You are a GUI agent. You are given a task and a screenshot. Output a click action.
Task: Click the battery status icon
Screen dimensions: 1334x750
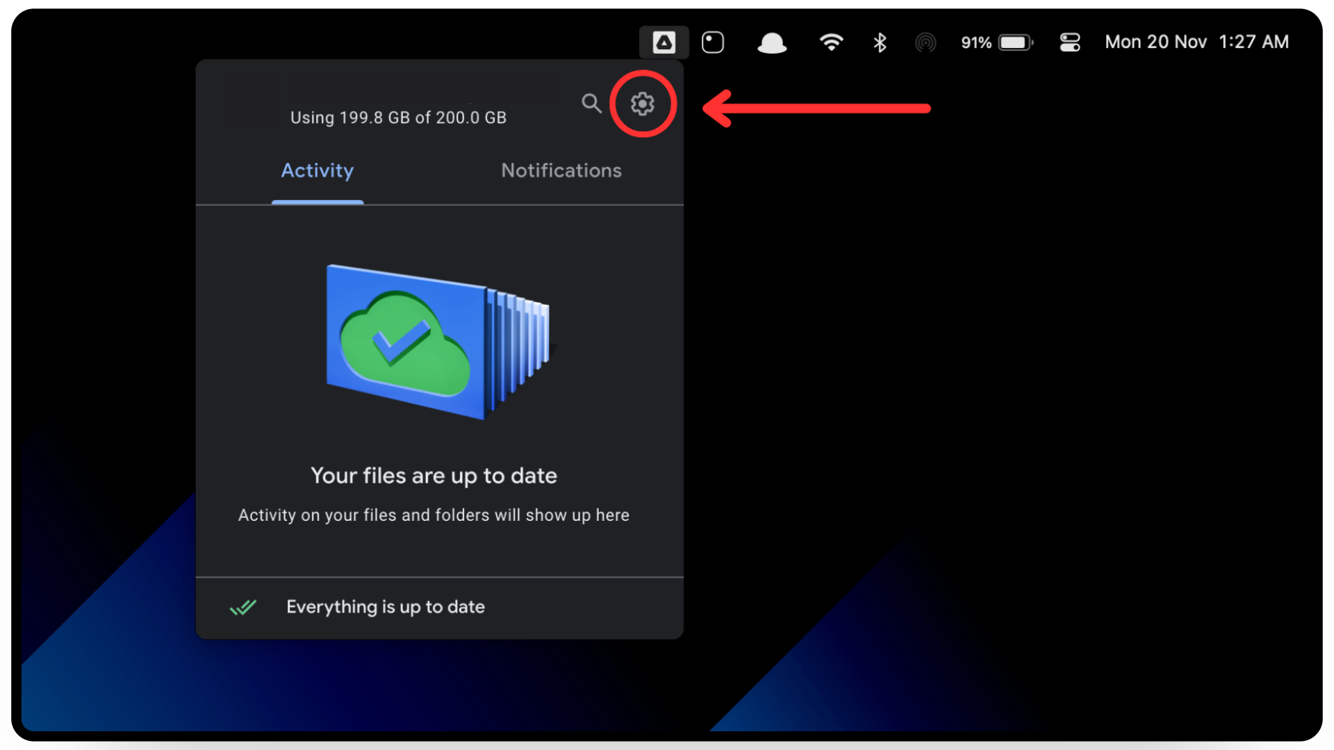pos(1016,42)
